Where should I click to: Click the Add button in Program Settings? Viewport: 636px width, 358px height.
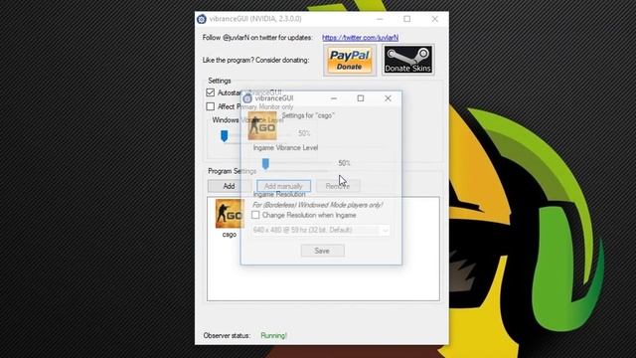[229, 186]
